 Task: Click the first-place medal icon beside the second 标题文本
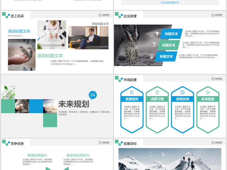tap(154, 44)
